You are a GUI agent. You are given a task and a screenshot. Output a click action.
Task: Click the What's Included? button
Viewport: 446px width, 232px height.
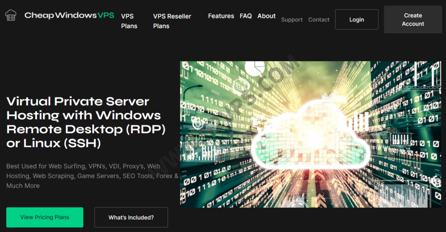click(131, 217)
